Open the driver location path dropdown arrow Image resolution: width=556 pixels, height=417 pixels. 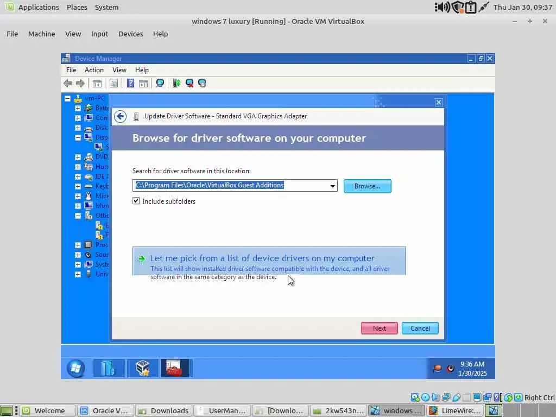click(333, 186)
